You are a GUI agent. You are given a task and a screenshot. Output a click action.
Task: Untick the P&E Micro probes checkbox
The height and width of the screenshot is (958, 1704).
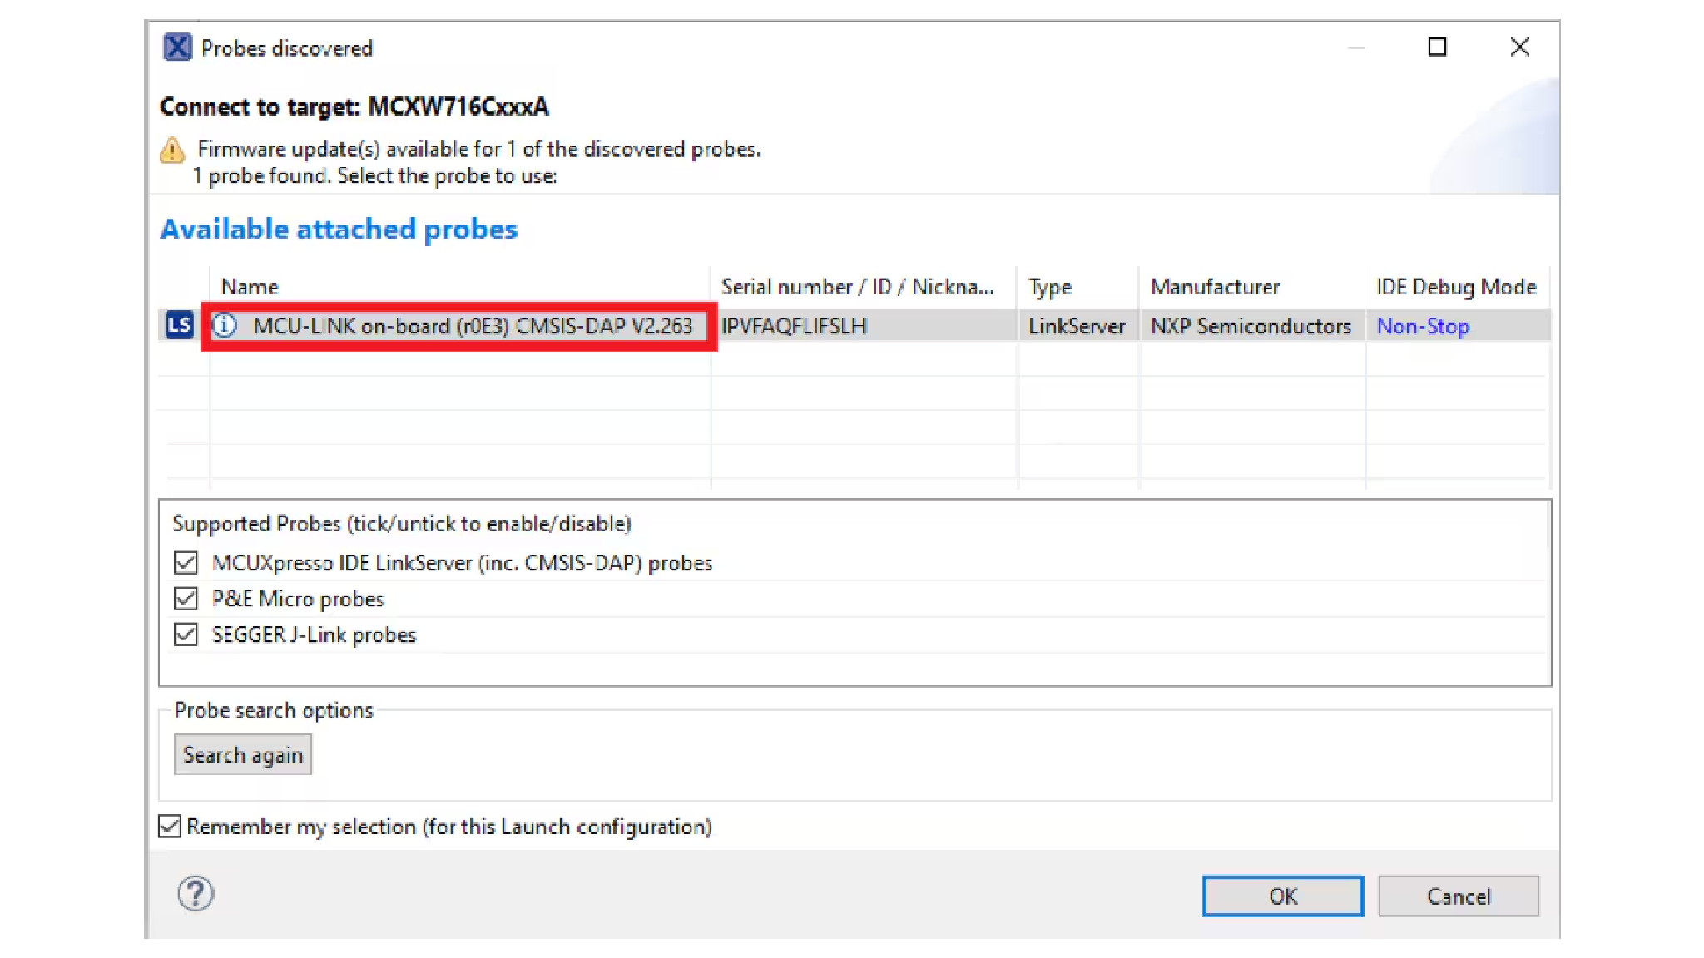coord(186,599)
